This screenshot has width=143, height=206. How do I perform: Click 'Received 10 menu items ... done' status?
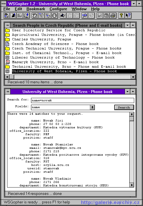(x=35, y=82)
